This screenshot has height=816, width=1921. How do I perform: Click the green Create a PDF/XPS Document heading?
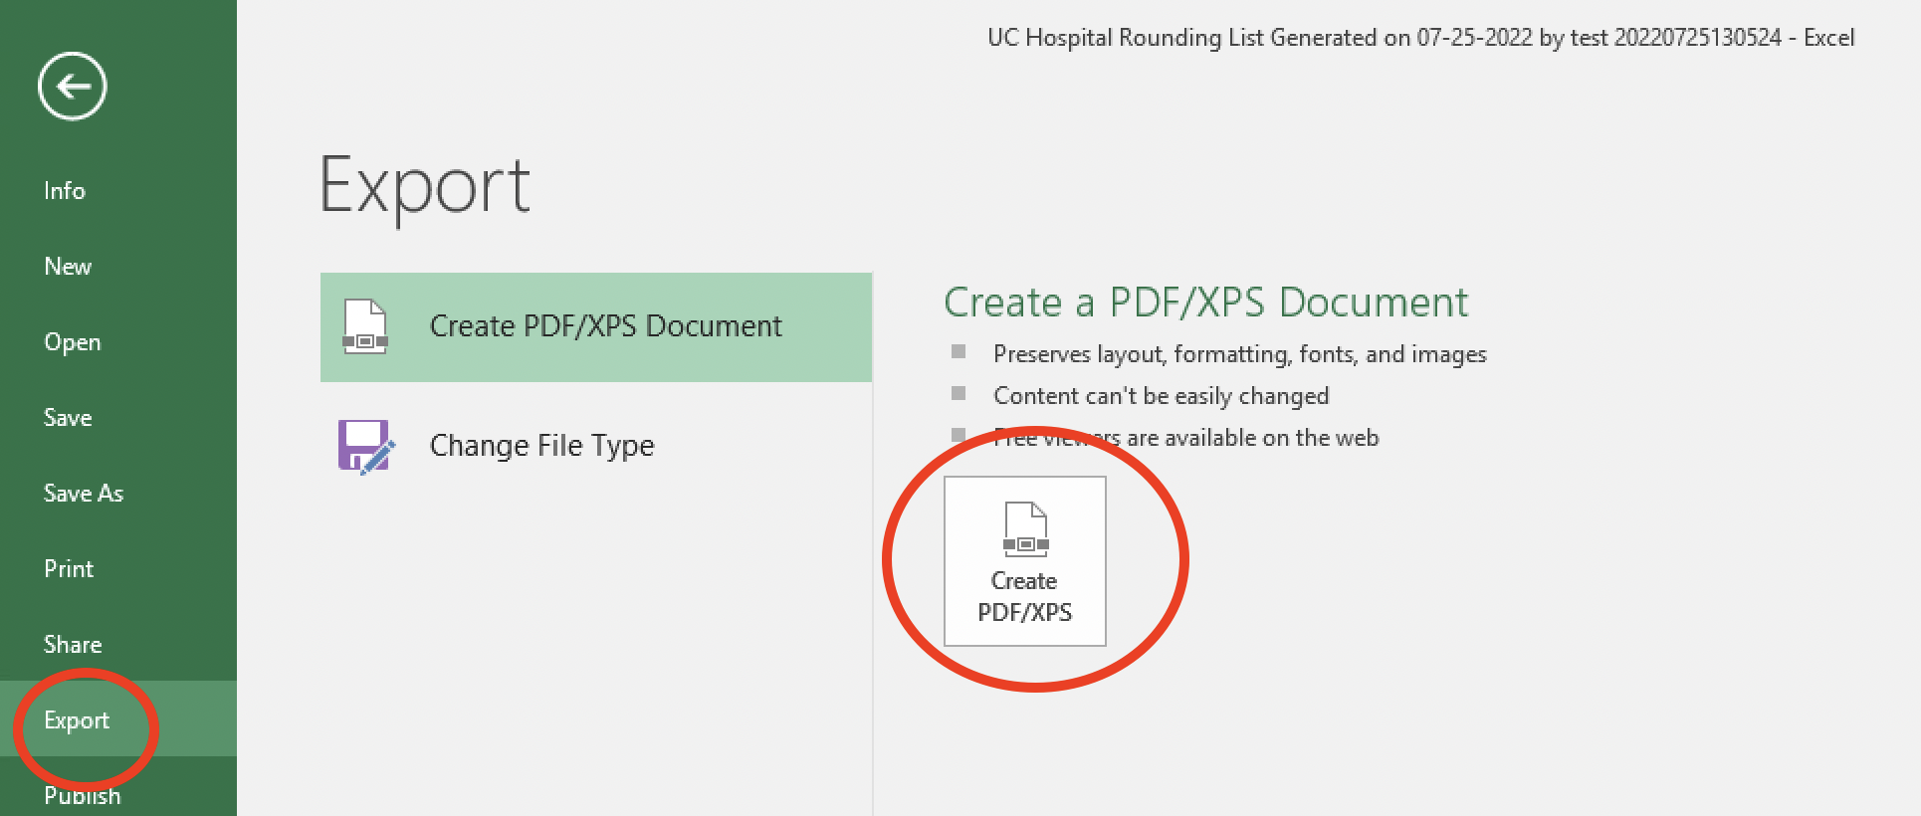point(1205,303)
